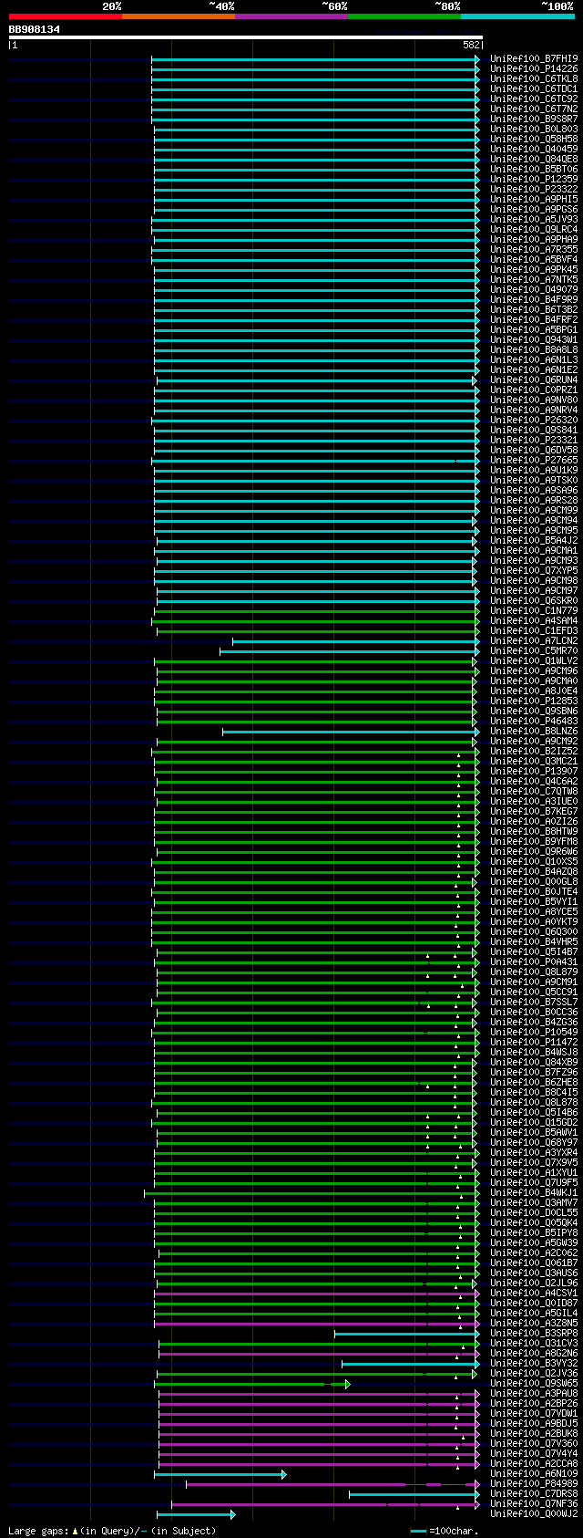Click the purple alignment bar for UniRef100_A4CSV1
This screenshot has width=583, height=1538.
316,1294
